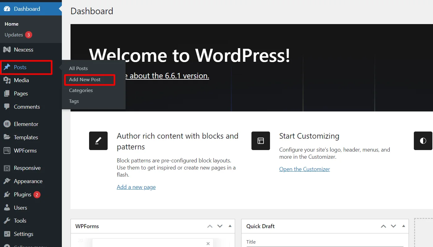The height and width of the screenshot is (247, 433).
Task: Click the Pages icon in sidebar
Action: pos(7,94)
